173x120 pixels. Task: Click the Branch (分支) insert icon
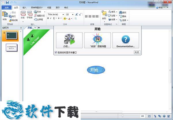(x=23, y=13)
